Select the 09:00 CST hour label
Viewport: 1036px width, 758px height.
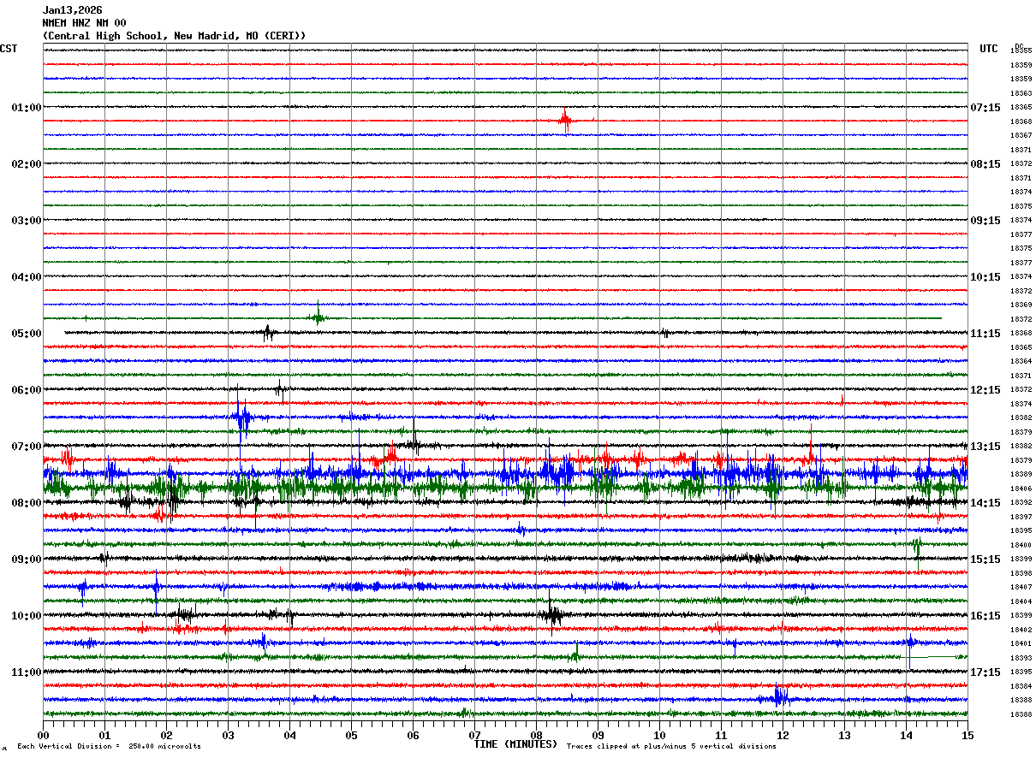[27, 560]
